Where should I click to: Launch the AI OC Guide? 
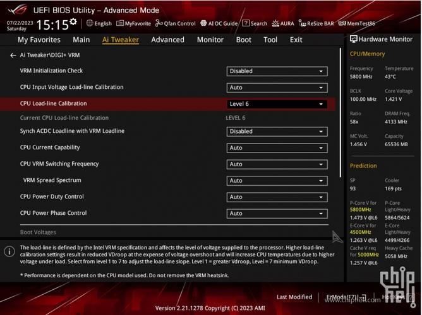pyautogui.click(x=219, y=23)
